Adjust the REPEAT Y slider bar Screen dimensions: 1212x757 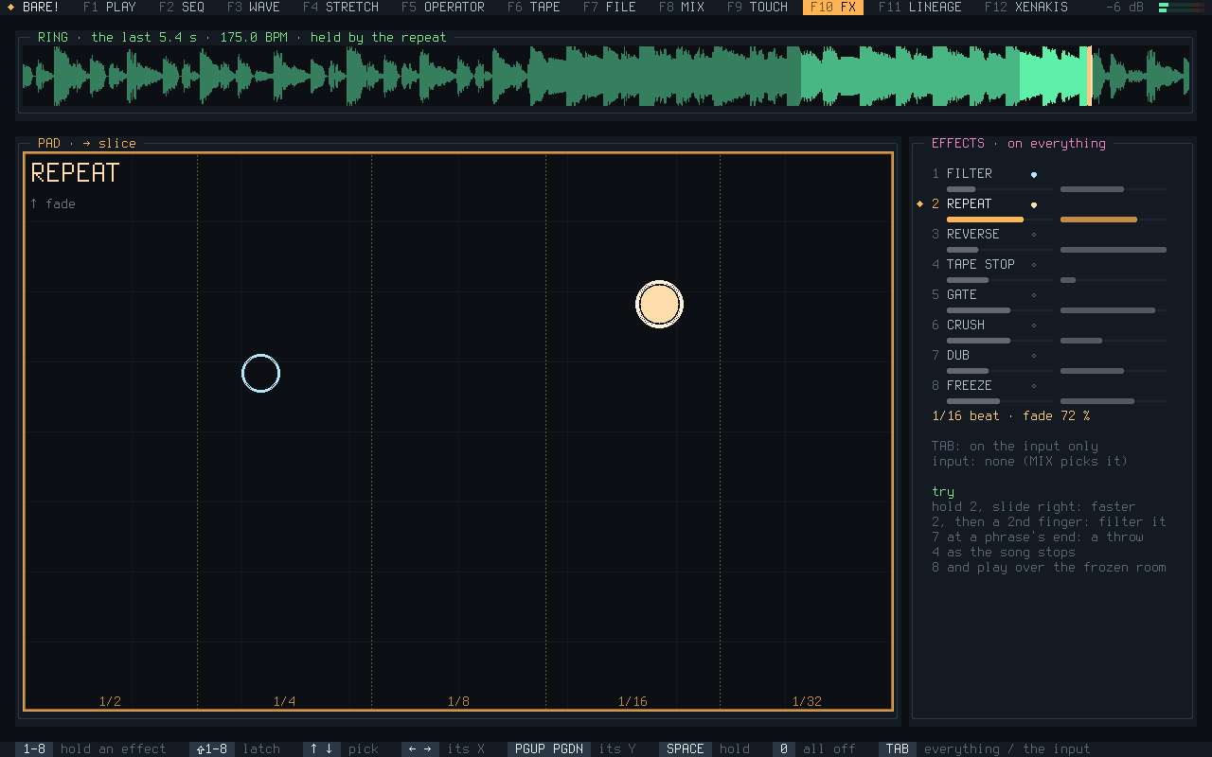click(1114, 220)
